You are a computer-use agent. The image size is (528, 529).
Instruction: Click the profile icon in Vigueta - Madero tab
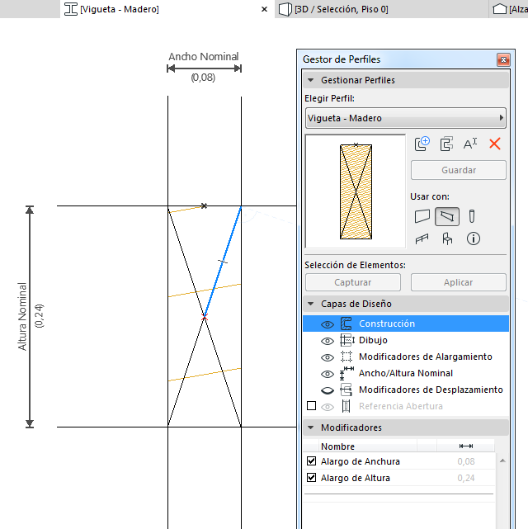[x=71, y=9]
